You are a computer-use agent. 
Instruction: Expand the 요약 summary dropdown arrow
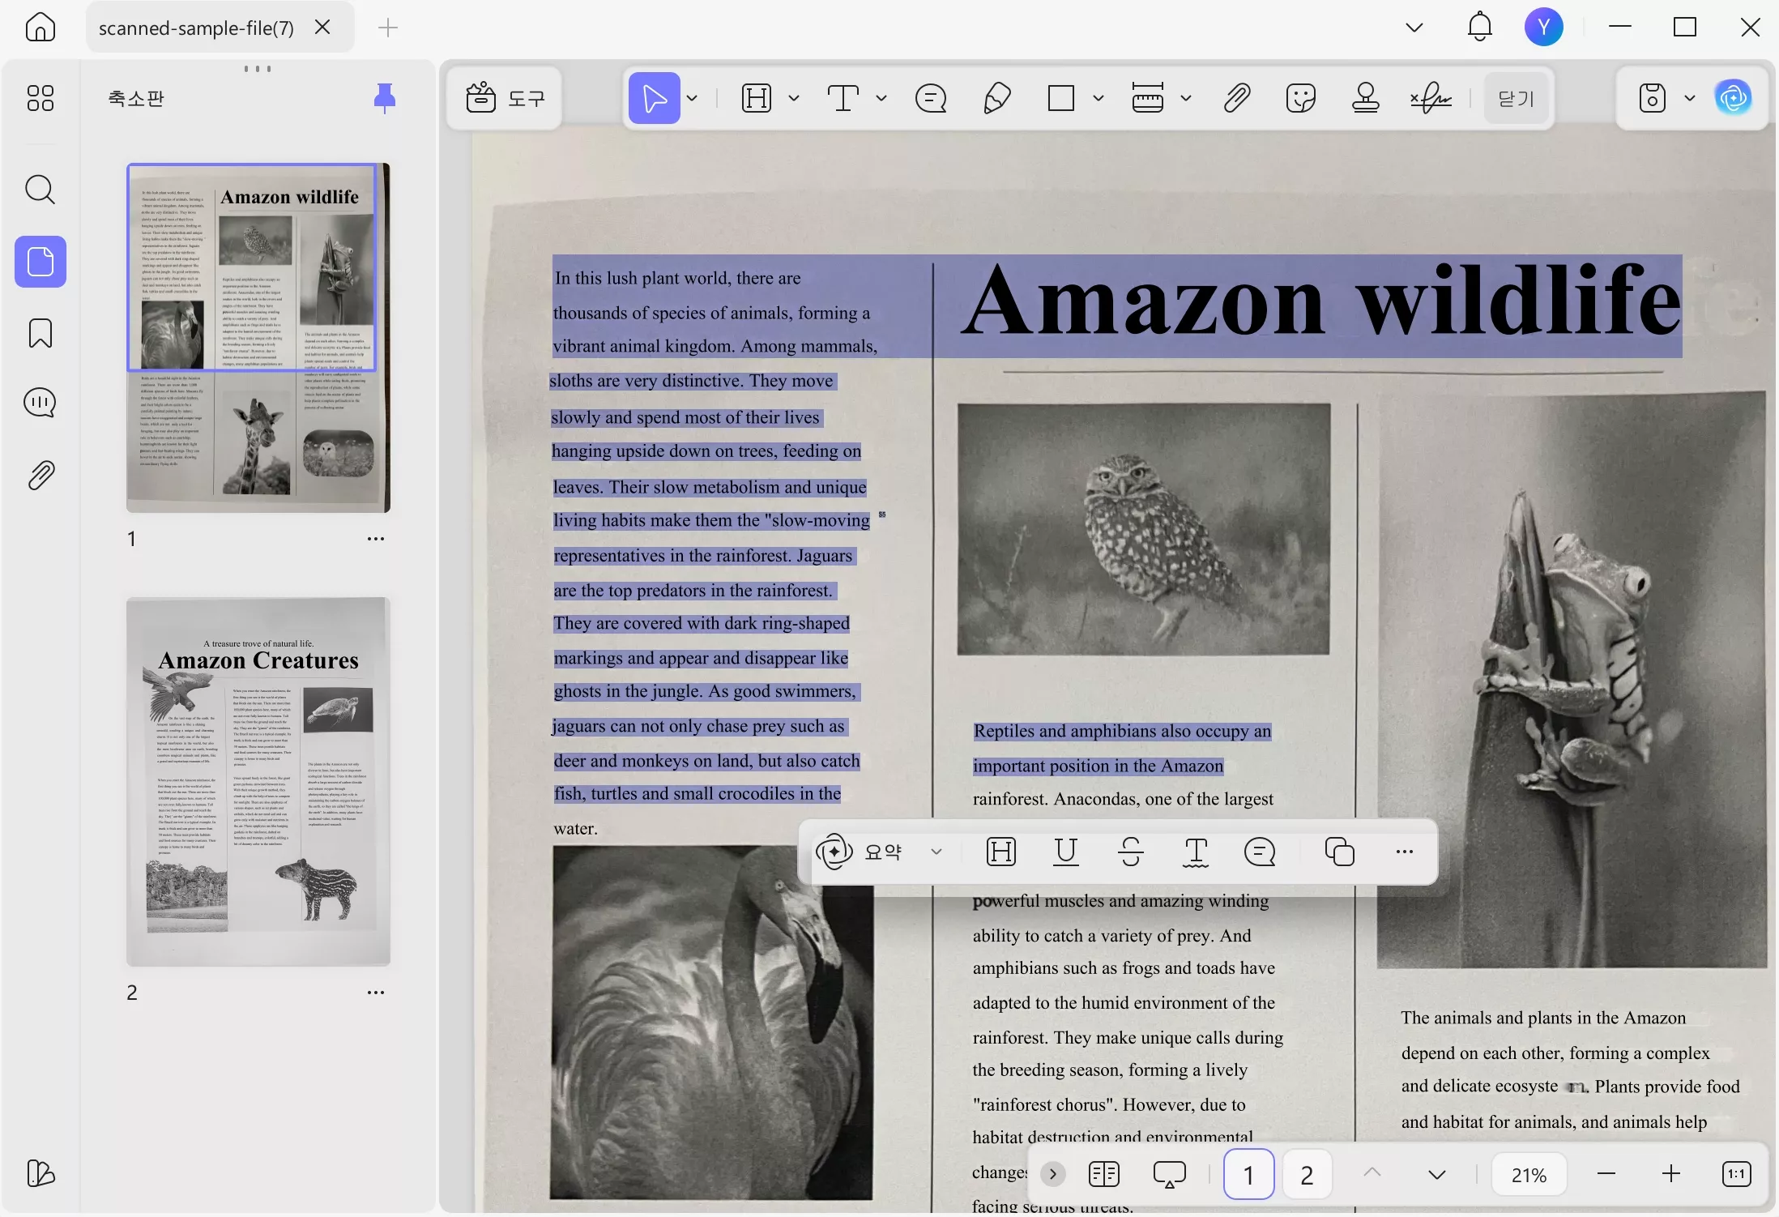(936, 852)
